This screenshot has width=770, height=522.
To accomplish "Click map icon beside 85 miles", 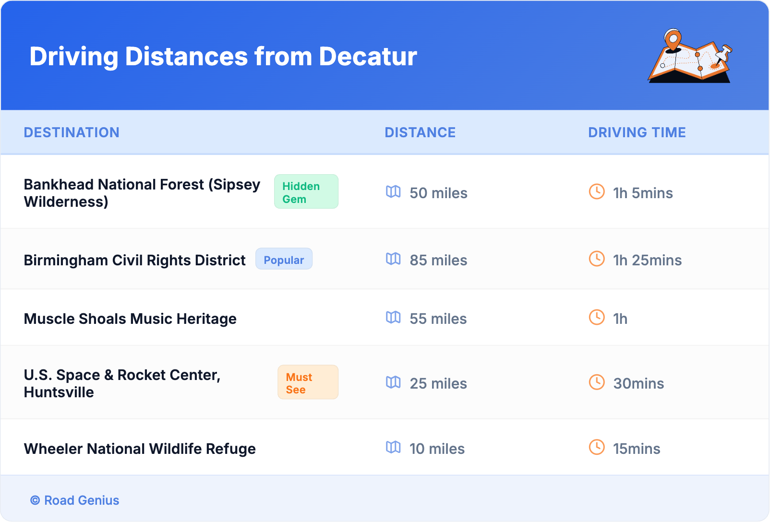I will pyautogui.click(x=393, y=259).
